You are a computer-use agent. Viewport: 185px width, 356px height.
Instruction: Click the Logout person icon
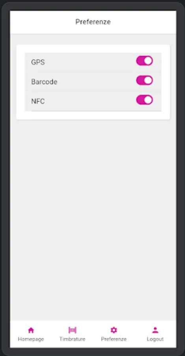[155, 330]
